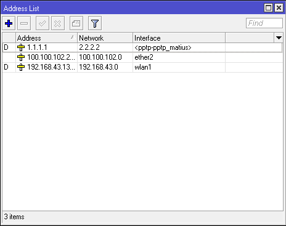Select the 100.100.102.0 network cell
This screenshot has height=226, width=286.
coord(105,57)
